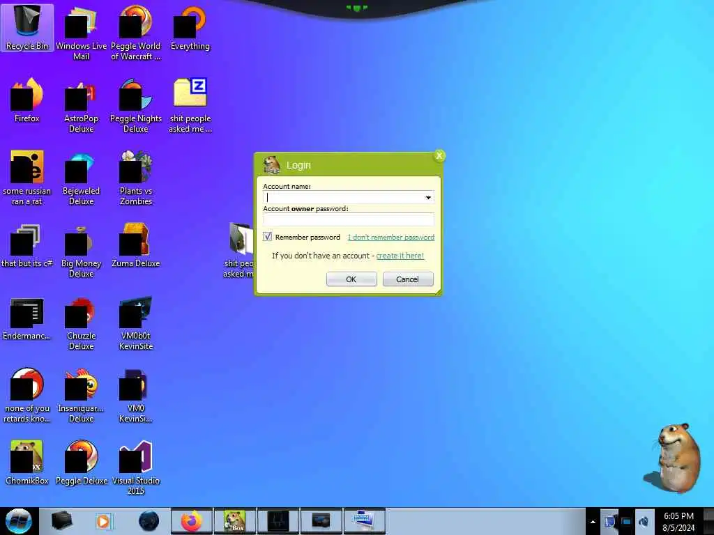This screenshot has width=714, height=535.
Task: Select the zipped folder icon with the Z badge
Action: coord(190,105)
